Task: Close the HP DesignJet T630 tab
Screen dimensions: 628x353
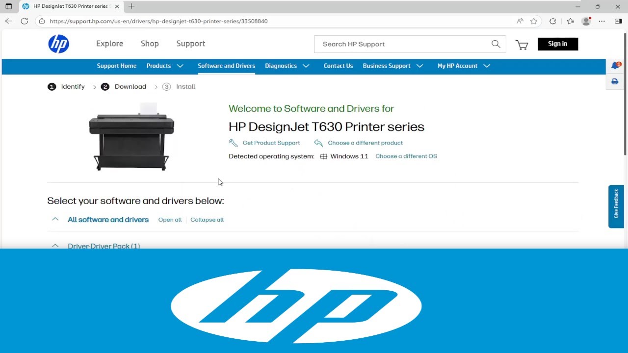Action: click(117, 6)
